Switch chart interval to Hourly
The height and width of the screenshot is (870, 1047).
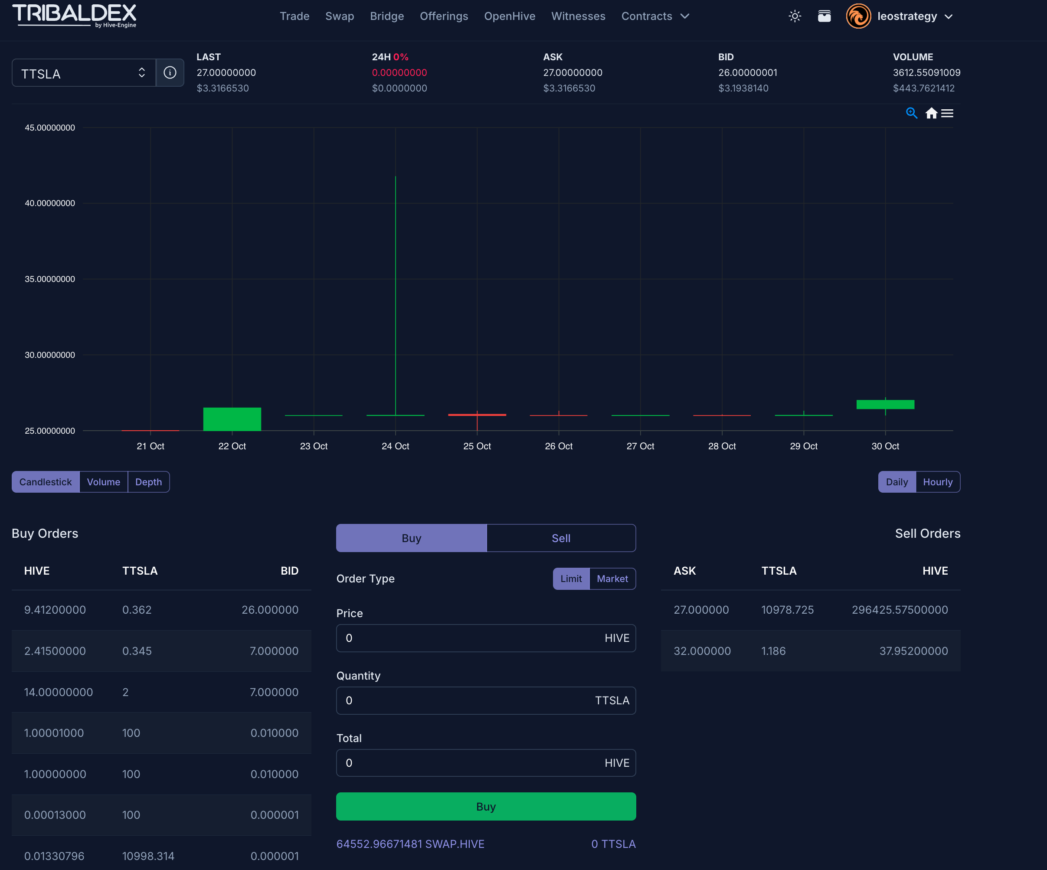[937, 481]
